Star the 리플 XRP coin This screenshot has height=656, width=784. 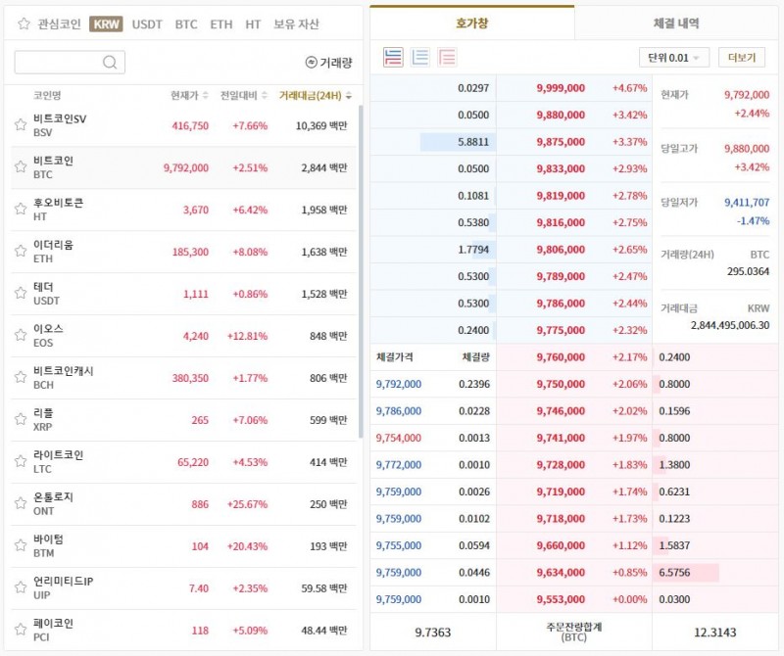coord(21,420)
